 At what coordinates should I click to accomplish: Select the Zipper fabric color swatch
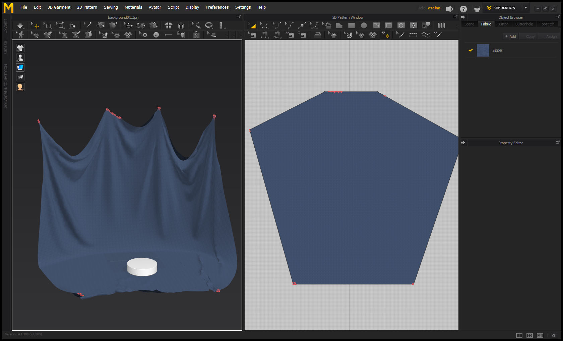pos(483,50)
